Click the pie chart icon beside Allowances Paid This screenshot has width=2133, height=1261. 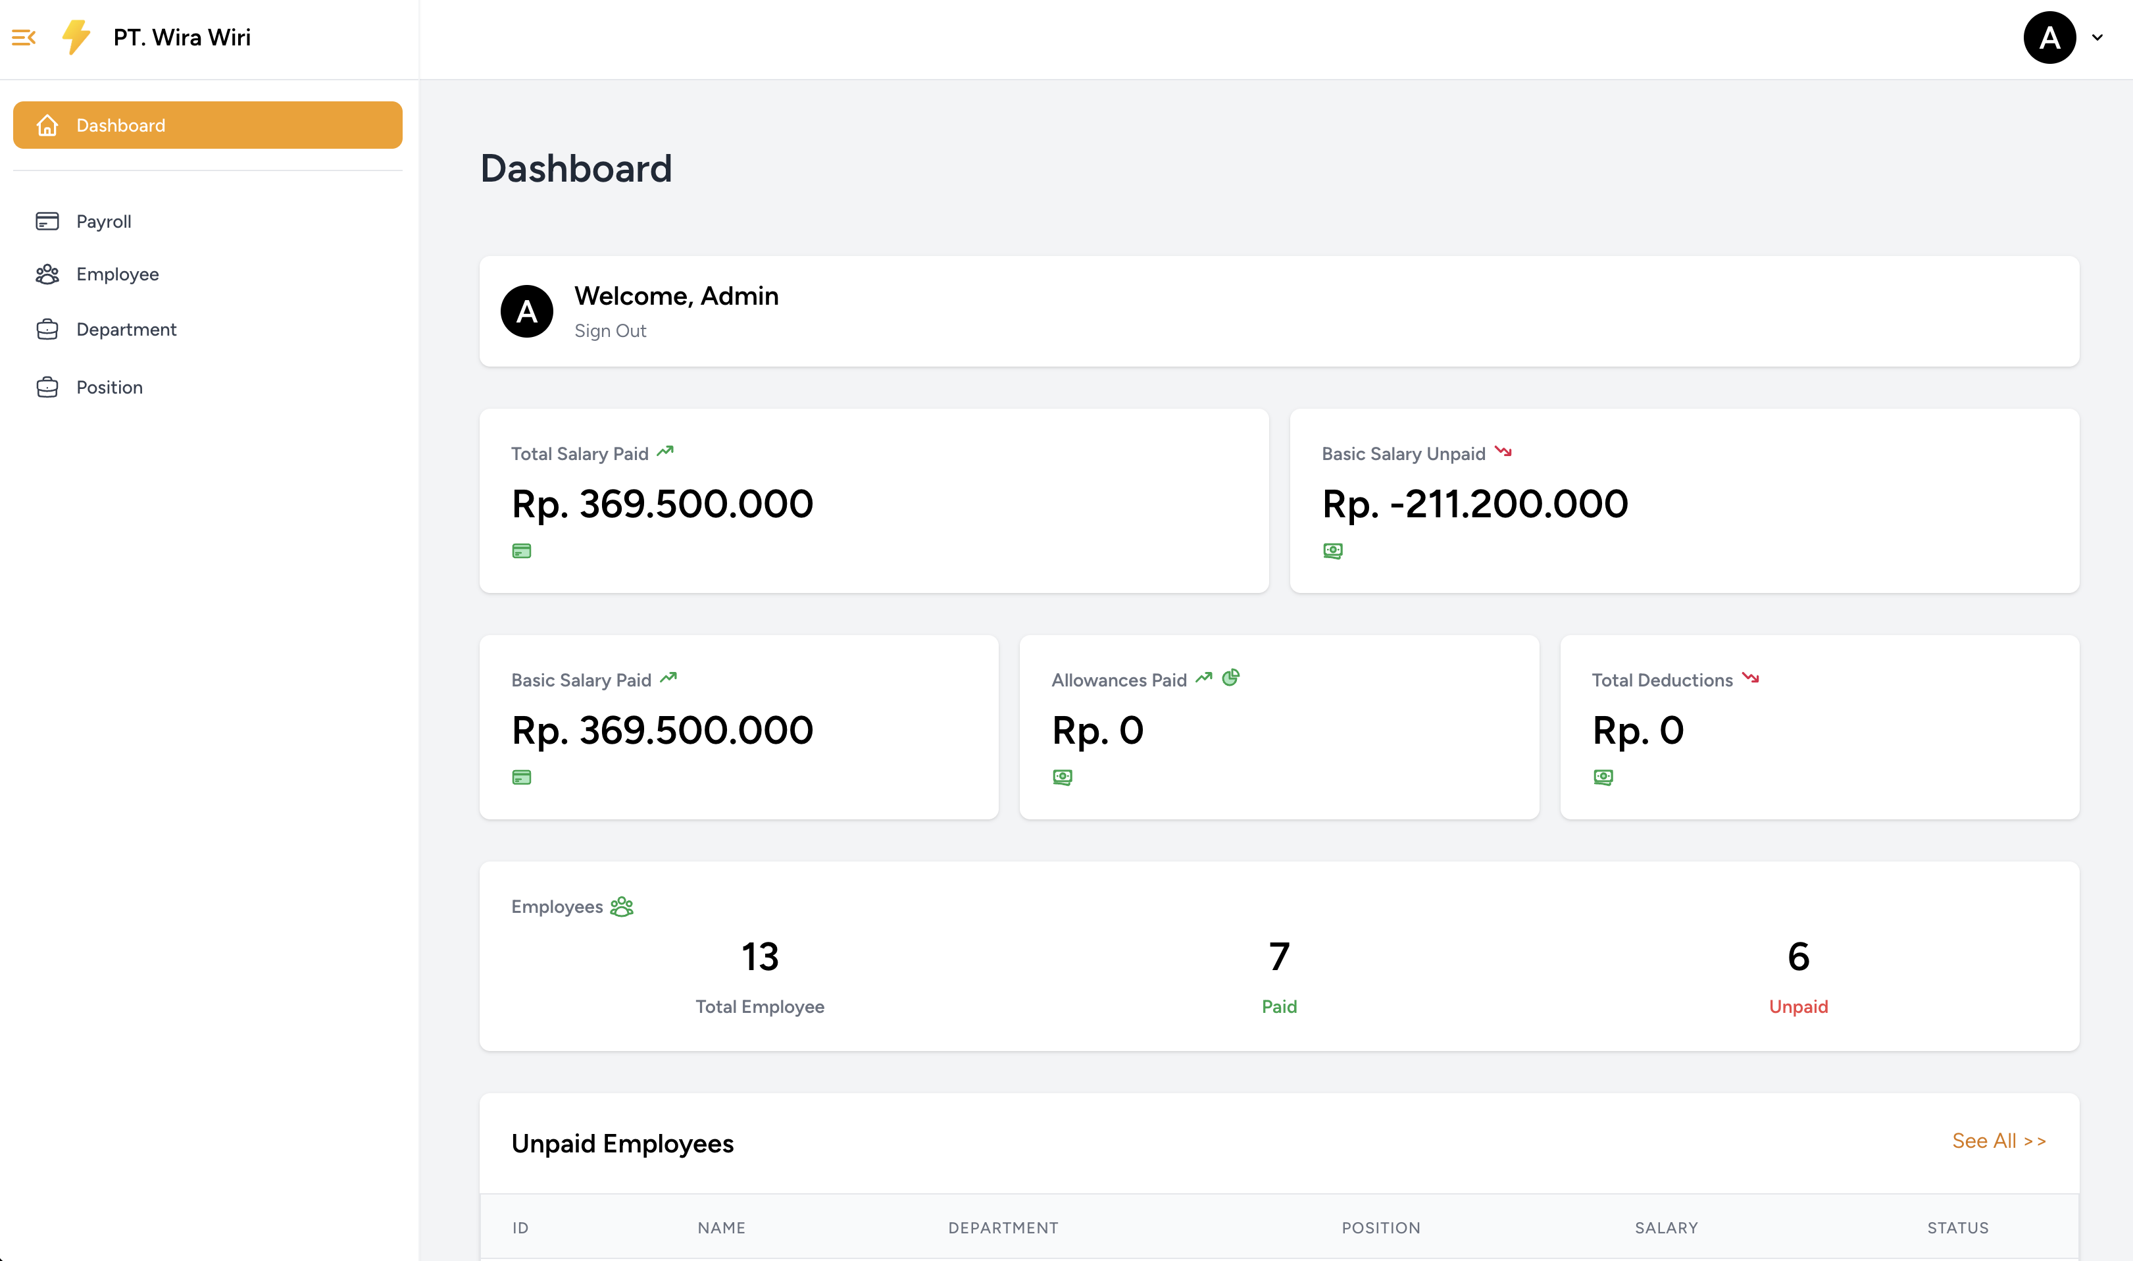(1232, 677)
